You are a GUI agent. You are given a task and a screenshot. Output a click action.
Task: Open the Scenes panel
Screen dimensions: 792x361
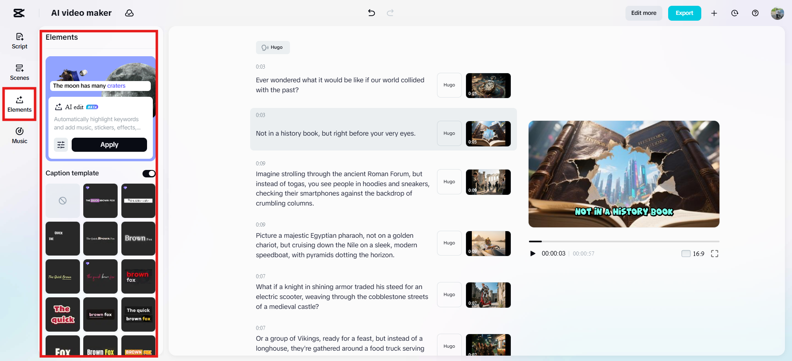tap(19, 72)
